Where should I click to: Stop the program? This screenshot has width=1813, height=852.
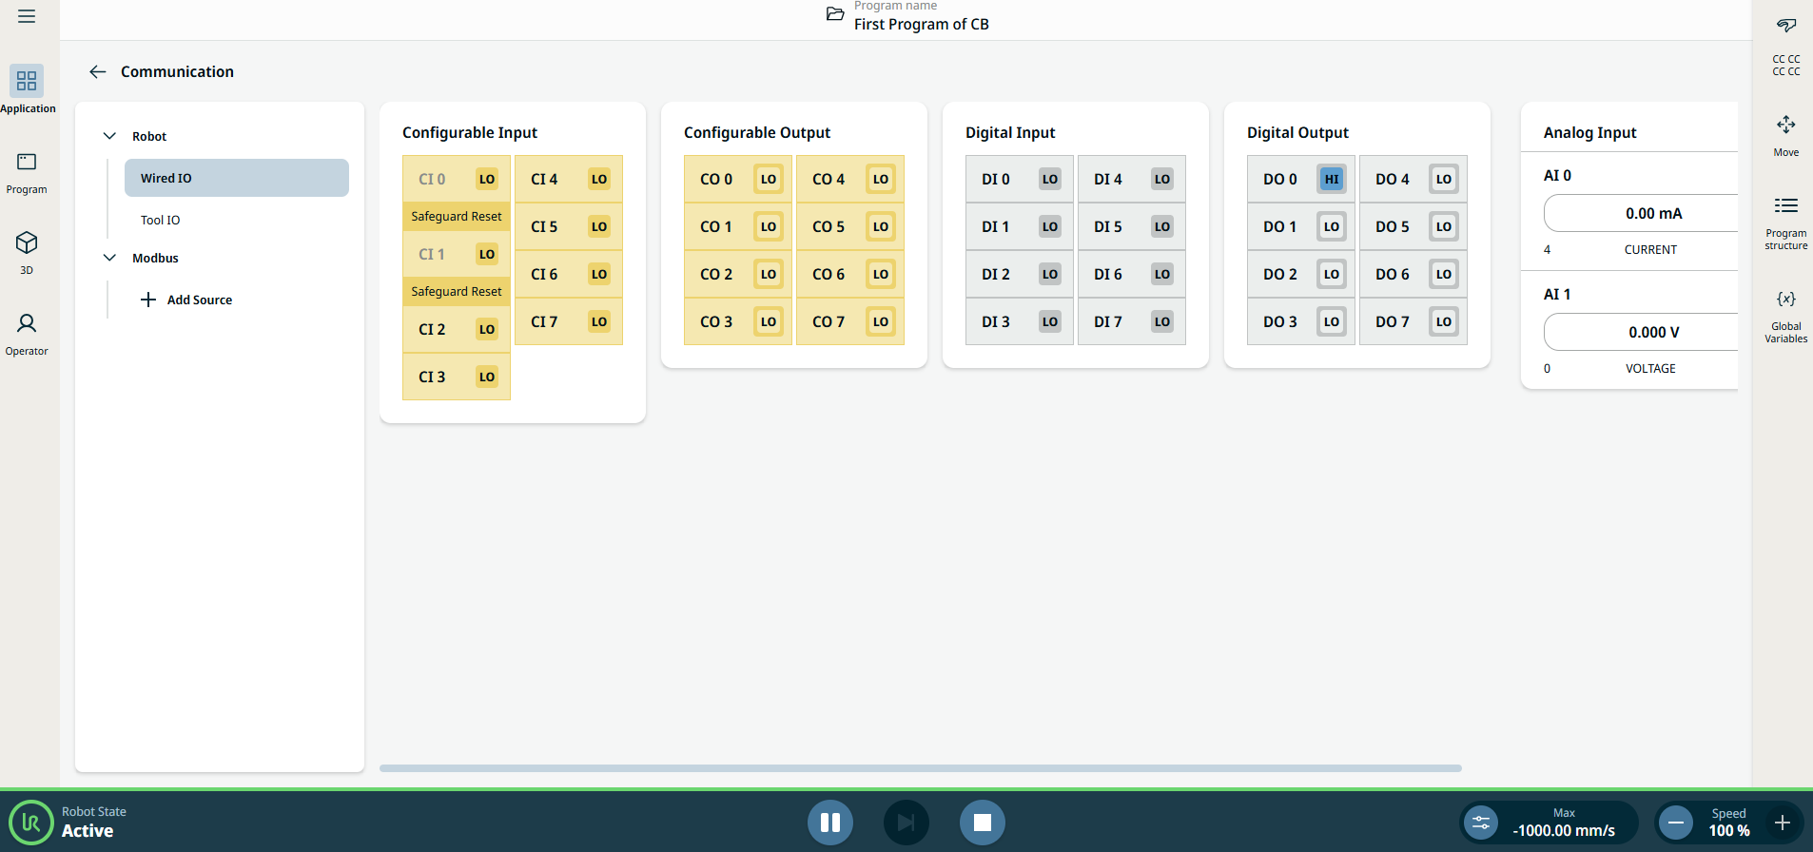coord(982,823)
